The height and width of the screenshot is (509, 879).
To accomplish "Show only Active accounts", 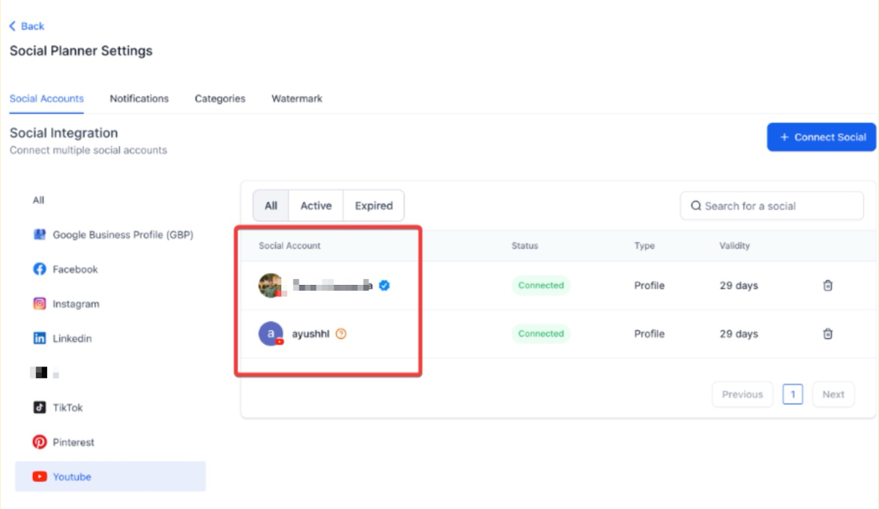I will (316, 205).
